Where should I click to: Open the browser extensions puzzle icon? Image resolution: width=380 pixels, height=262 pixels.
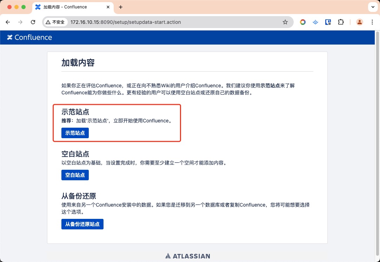[x=341, y=22]
